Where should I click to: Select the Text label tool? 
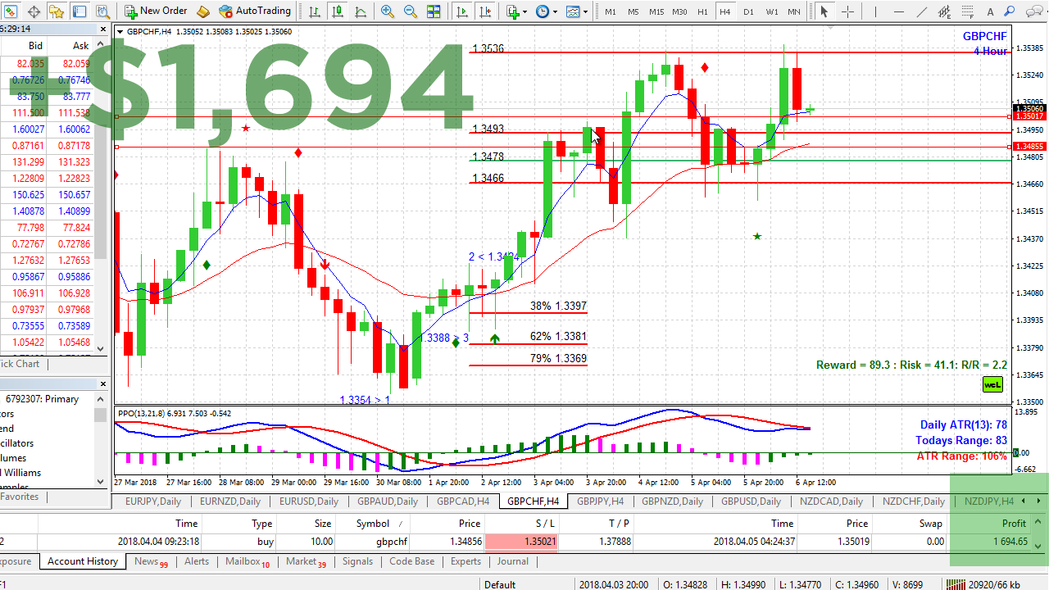click(x=992, y=11)
